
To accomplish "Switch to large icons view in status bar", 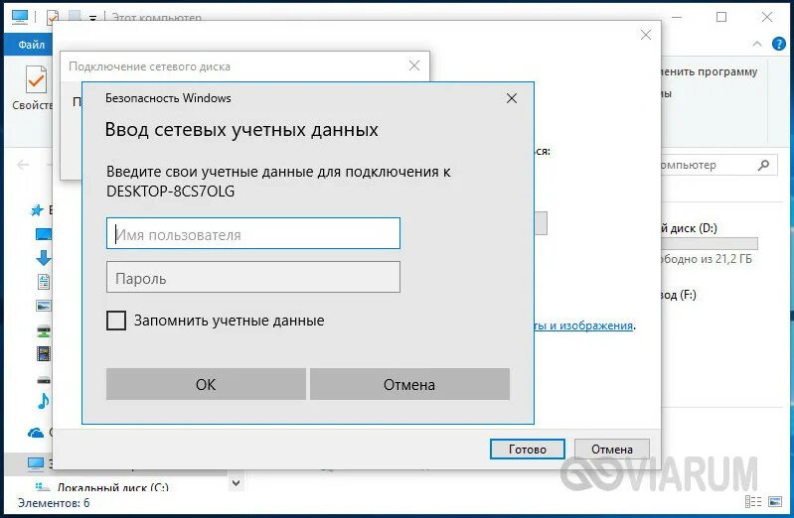I will [x=775, y=502].
